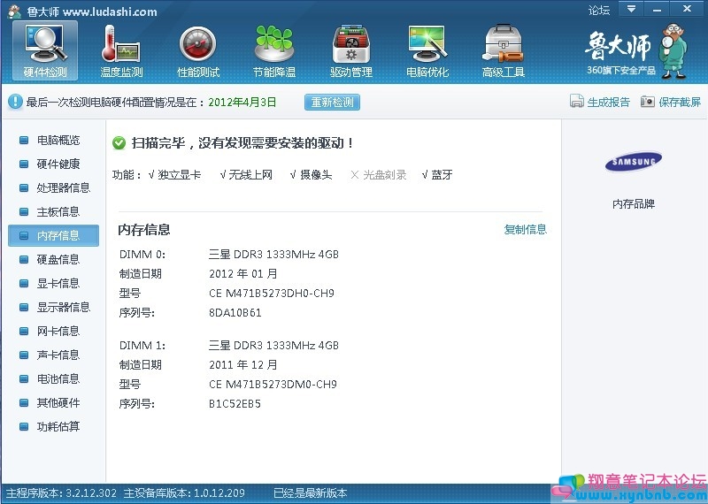
Task: Open the 高级工具 toolbox icon
Action: [503, 50]
